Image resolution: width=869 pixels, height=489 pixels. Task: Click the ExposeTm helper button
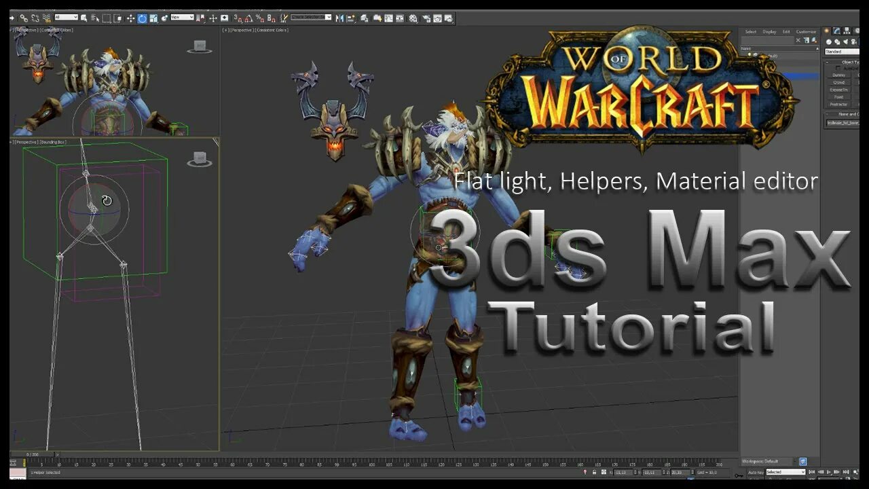(x=838, y=90)
